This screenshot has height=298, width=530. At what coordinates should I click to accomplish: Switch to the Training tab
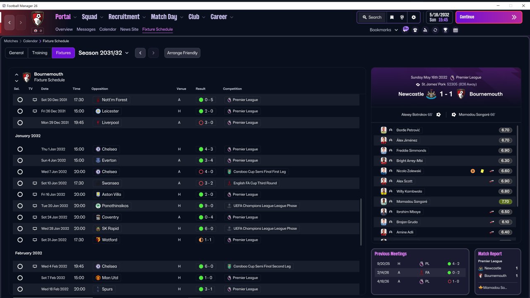[40, 53]
